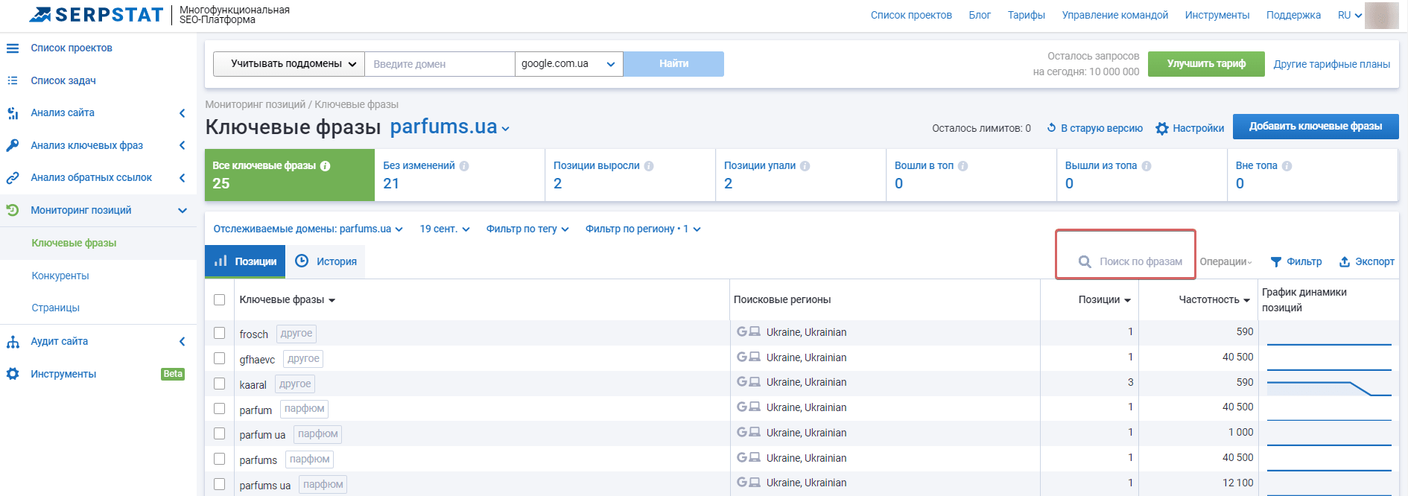Open Отслеживаемые домены dropdown

[308, 229]
